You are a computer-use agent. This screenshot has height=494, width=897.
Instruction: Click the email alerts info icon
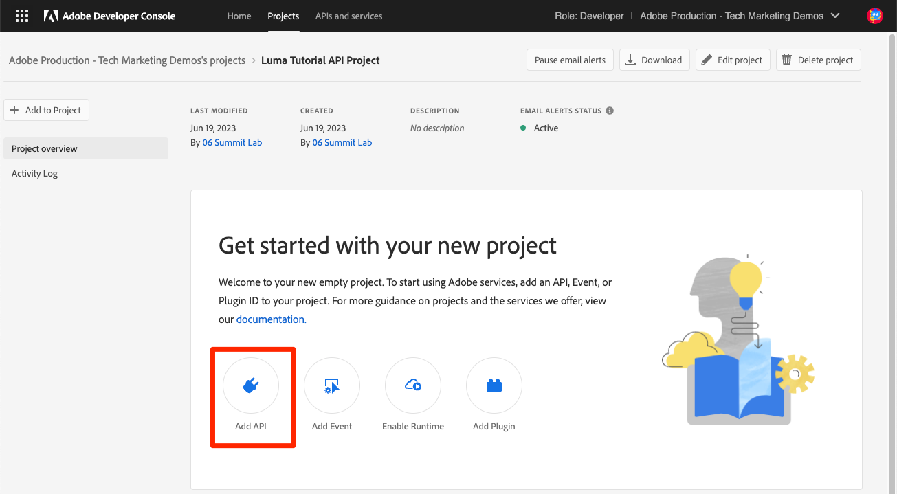point(610,111)
